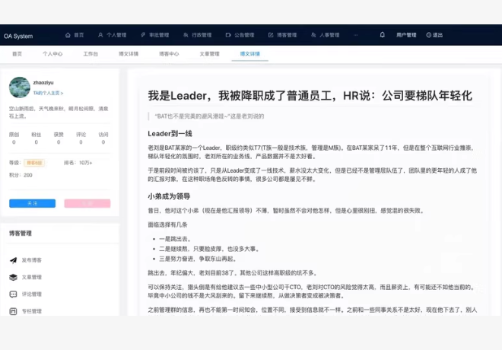The height and width of the screenshot is (350, 502).
Task: Switch to the 首页 page tab
Action: click(x=17, y=54)
